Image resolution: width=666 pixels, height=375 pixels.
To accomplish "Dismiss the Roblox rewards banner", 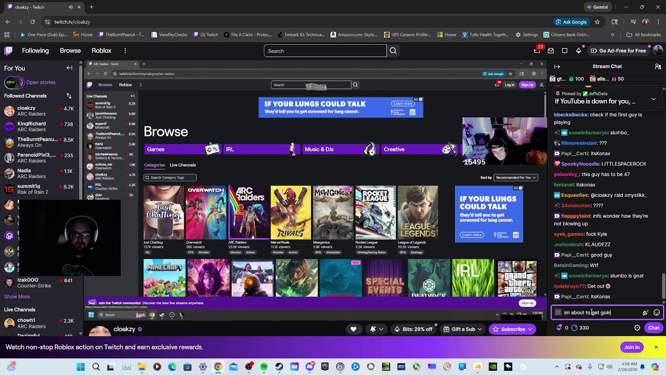I will point(656,347).
